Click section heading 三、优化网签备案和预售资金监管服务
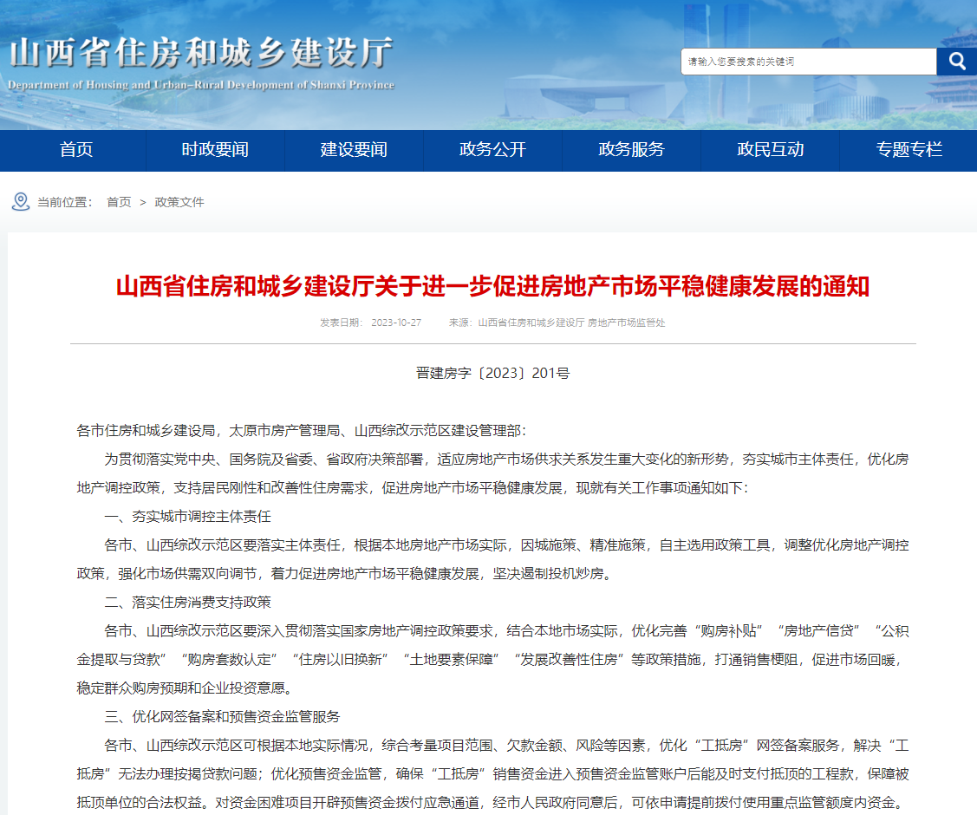This screenshot has width=977, height=815. (223, 717)
